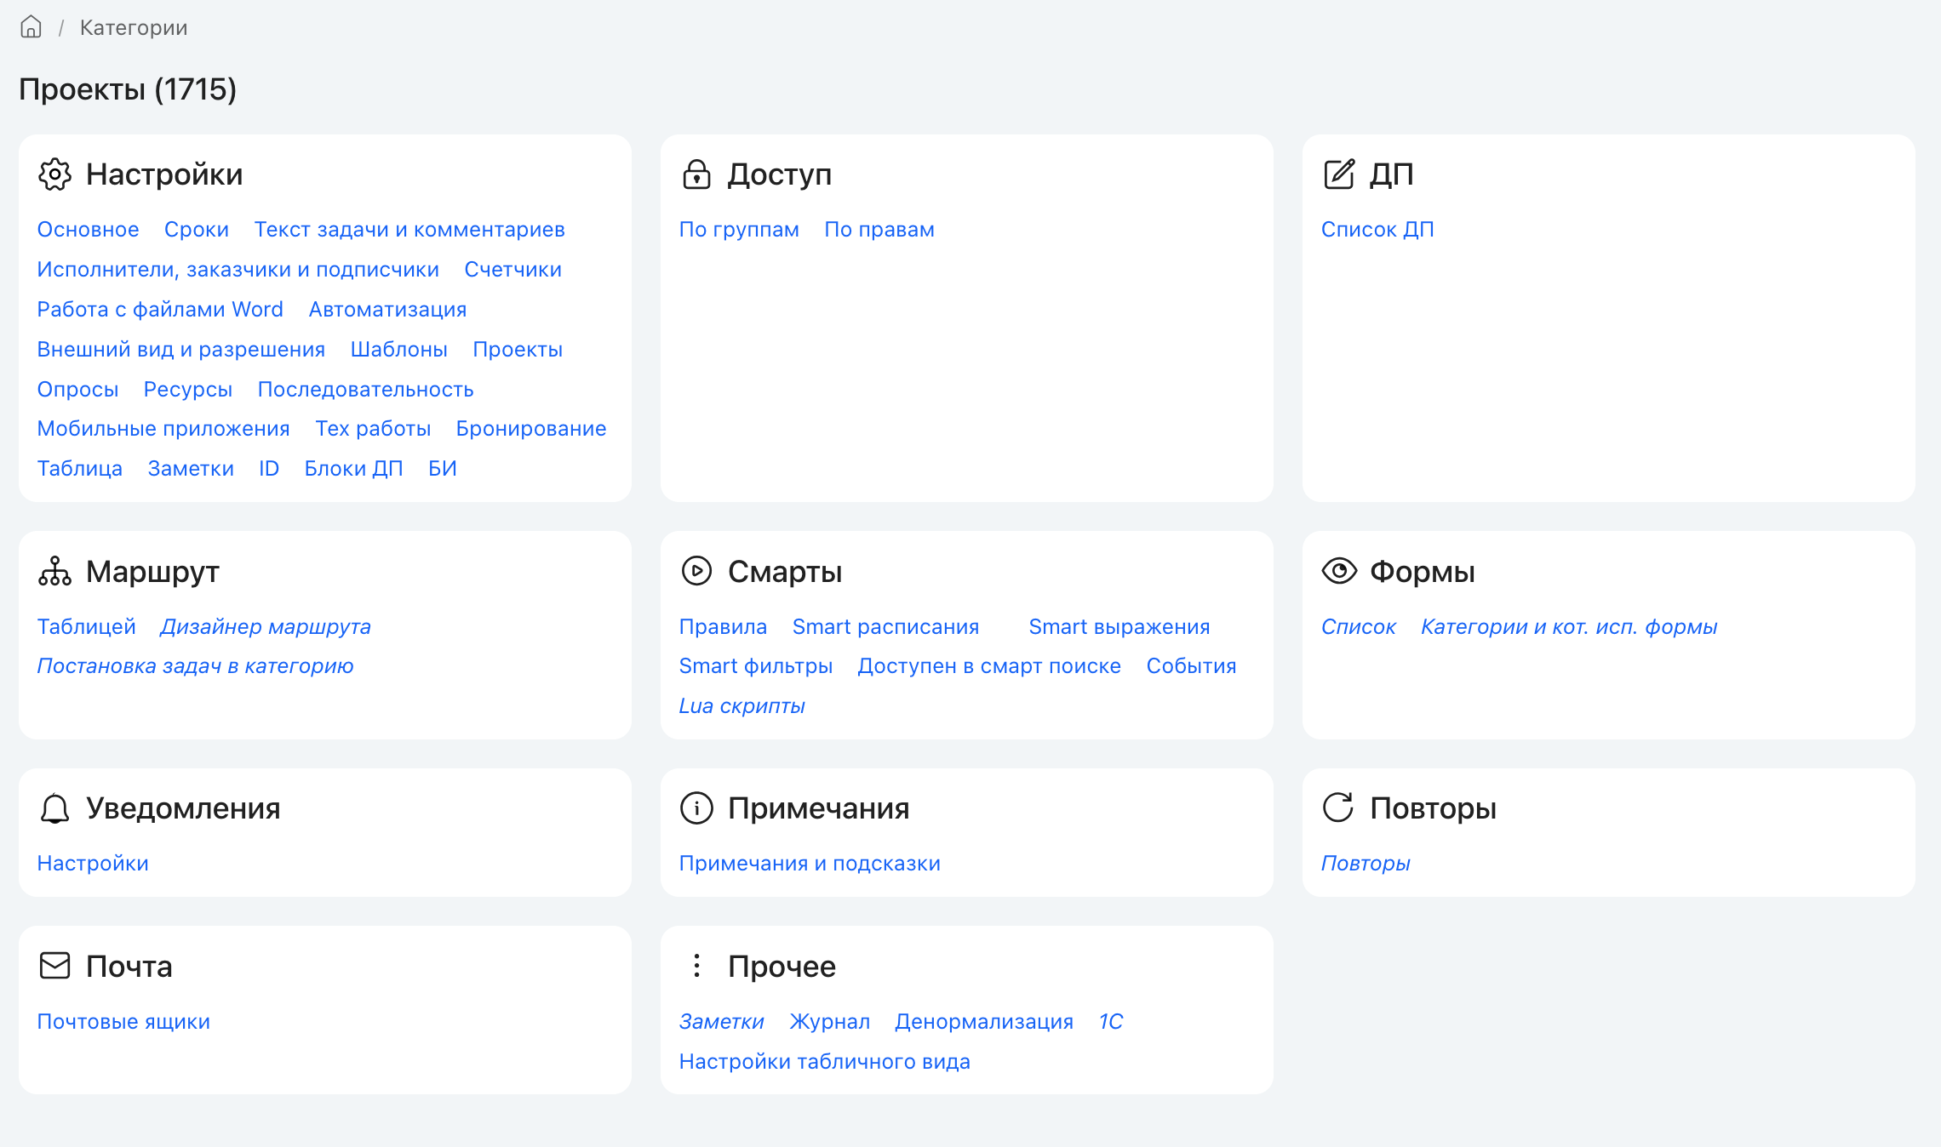Open Категории и кот. исп. формы link
The image size is (1941, 1147).
(1570, 627)
